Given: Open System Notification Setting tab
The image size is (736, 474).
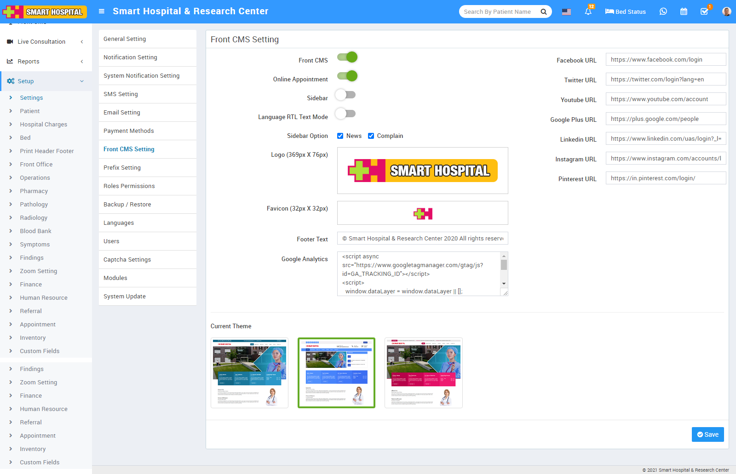Looking at the screenshot, I should 148,76.
